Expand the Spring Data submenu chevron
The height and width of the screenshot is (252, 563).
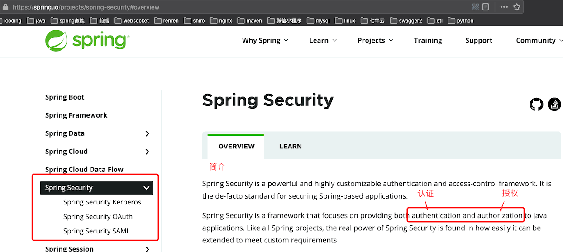(x=147, y=133)
